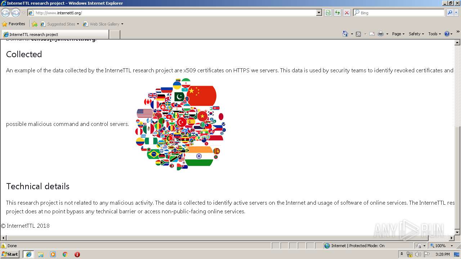Stop loading with the red X icon
This screenshot has height=259, width=461.
click(347, 13)
